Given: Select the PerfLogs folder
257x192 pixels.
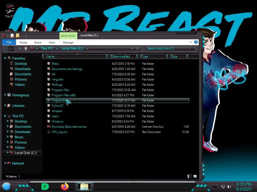Looking at the screenshot, I should pos(57,85).
